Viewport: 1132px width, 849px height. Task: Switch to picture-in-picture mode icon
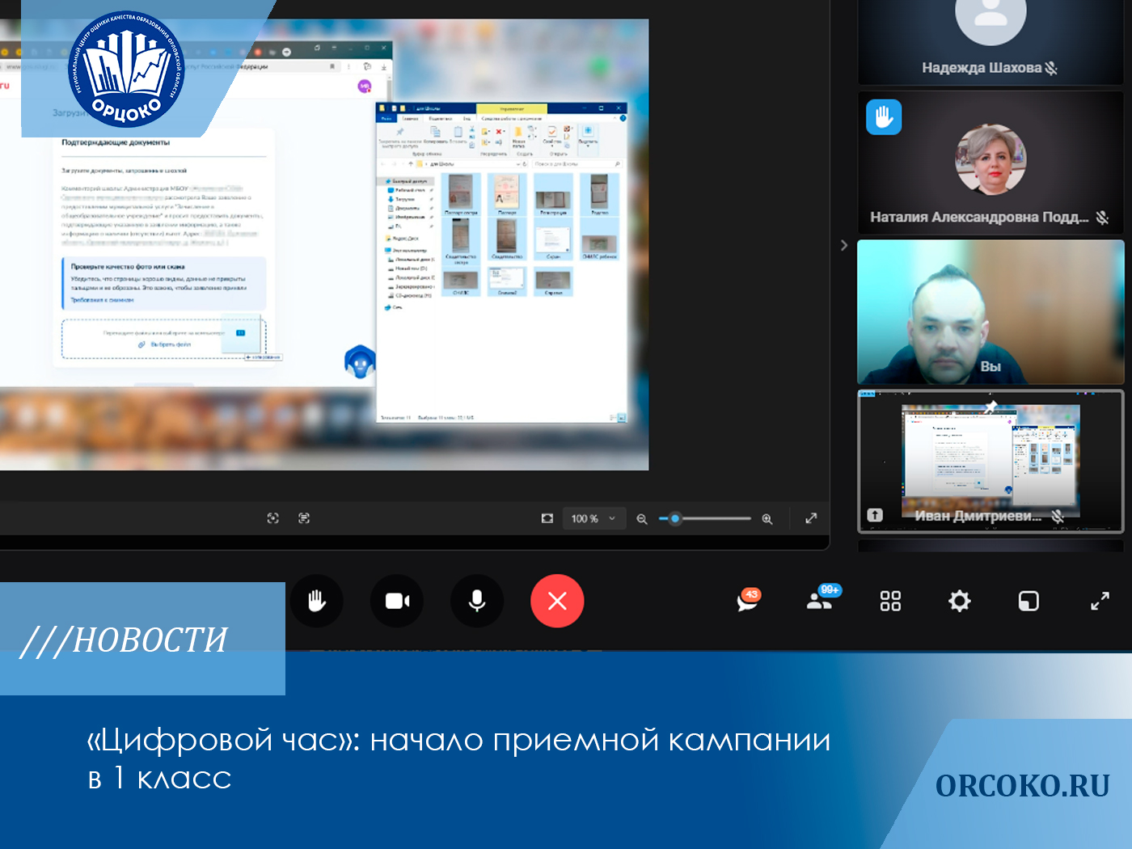pyautogui.click(x=1029, y=601)
